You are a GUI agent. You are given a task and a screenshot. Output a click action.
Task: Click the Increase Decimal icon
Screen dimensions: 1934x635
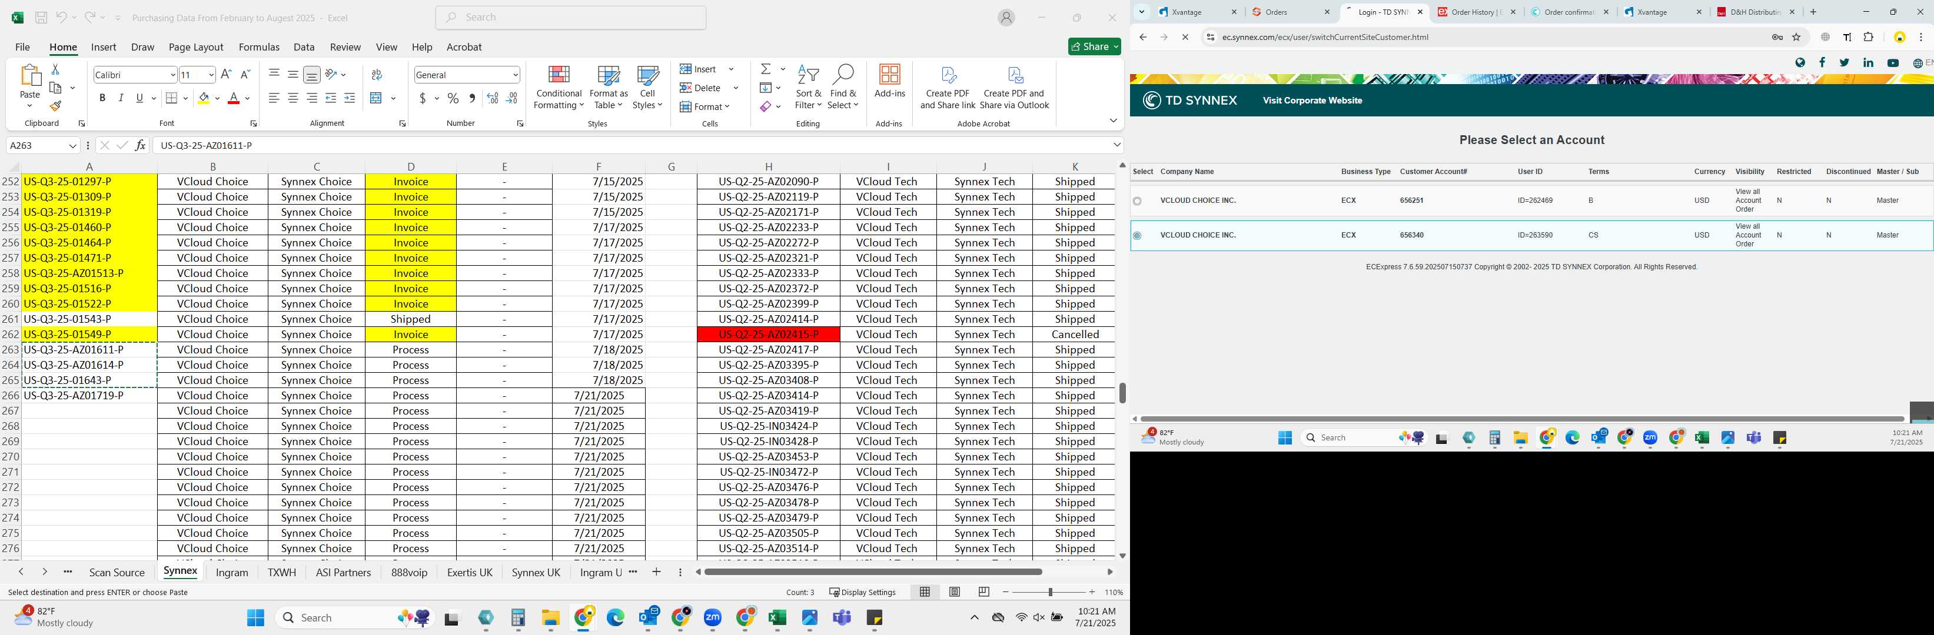(493, 98)
